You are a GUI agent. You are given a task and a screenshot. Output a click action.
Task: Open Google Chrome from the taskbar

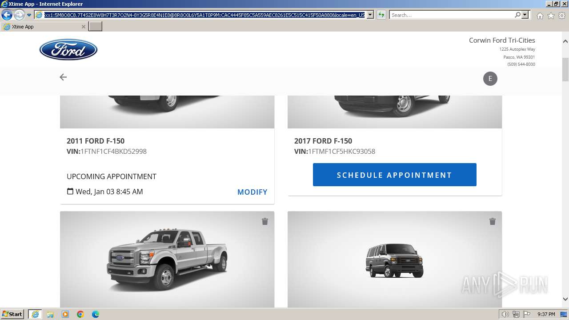coord(80,314)
